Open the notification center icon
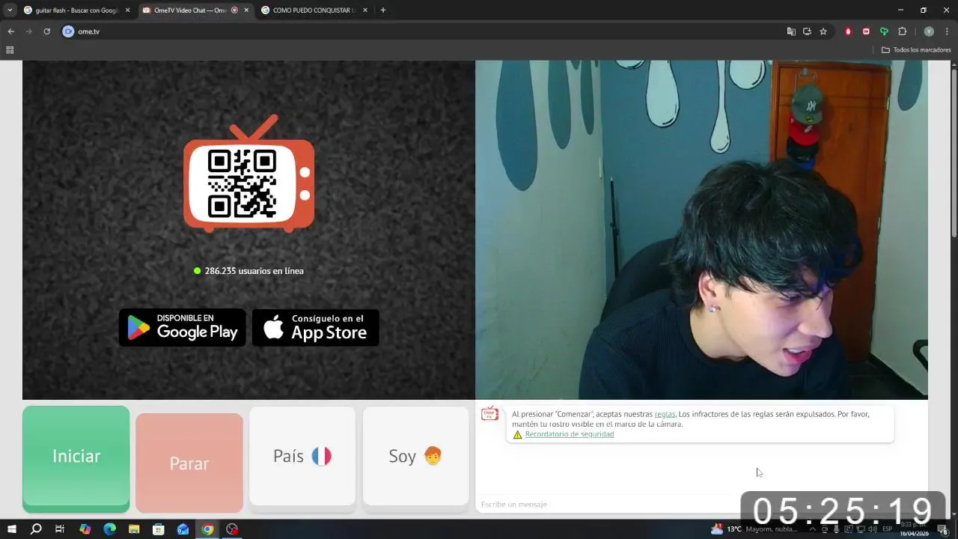 click(944, 530)
